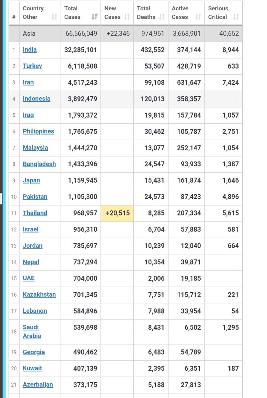The image size is (267, 398).
Task: Visit the Thailand link
Action: coord(35,213)
